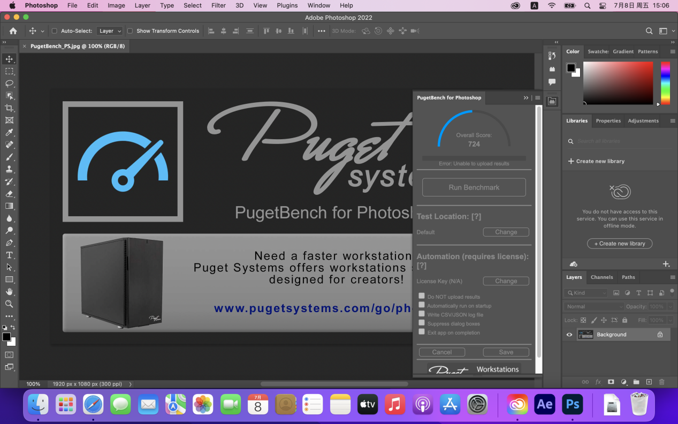Select the Lasso tool
Screen dimensions: 678x424
9,84
